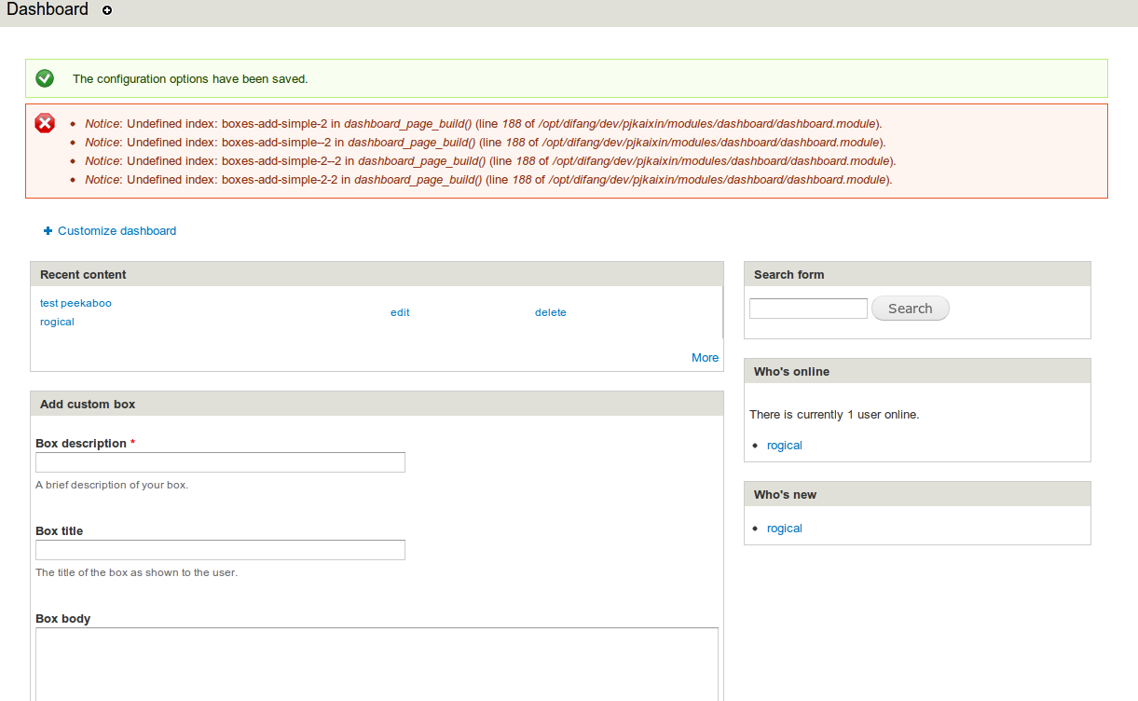Click the edit link in Recent content
This screenshot has width=1138, height=701.
[x=400, y=312]
